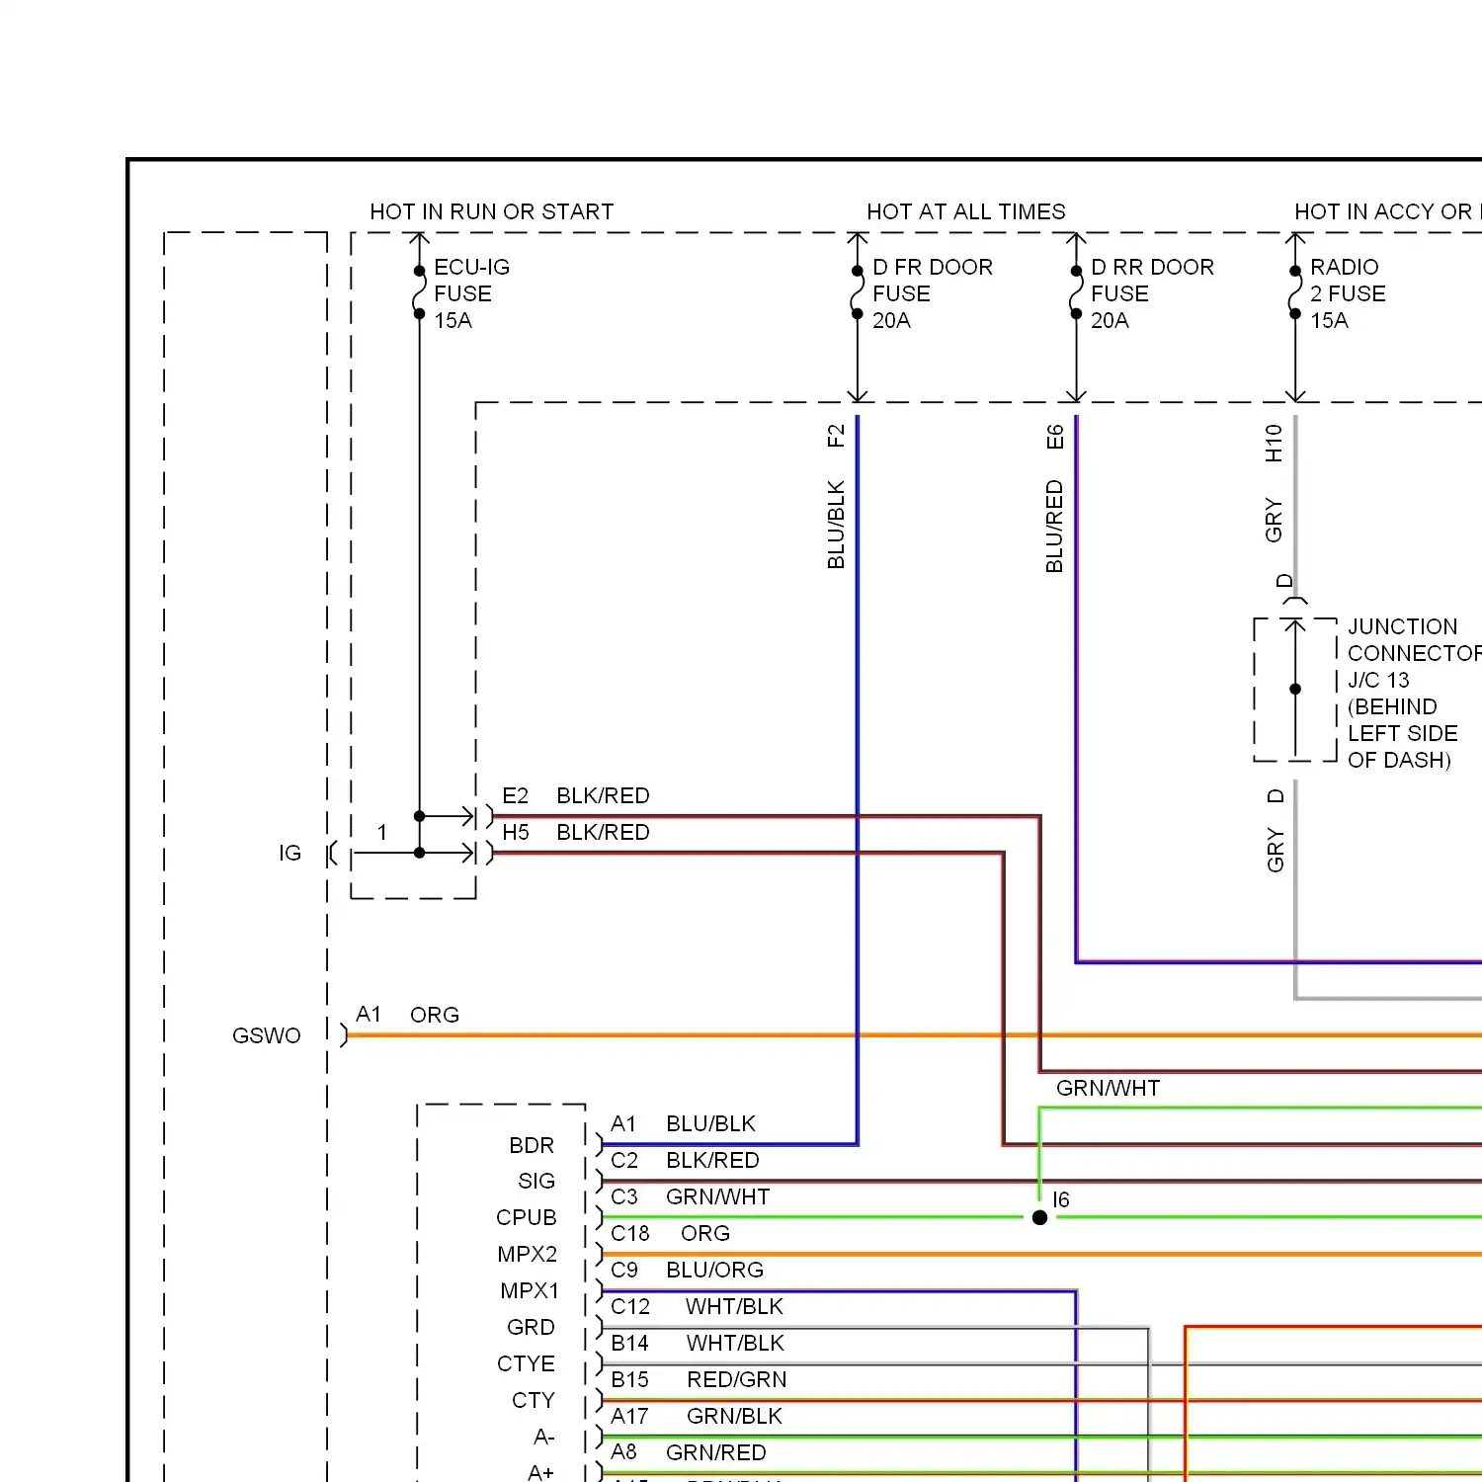Click the MPX1 terminal name
The height and width of the screenshot is (1482, 1482).
point(530,1290)
